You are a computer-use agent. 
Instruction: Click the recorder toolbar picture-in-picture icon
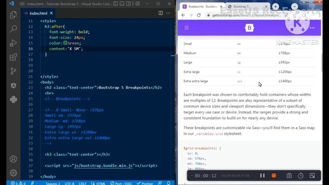[312, 176]
